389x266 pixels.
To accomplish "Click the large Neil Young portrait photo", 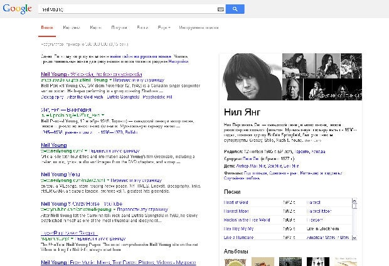I will [x=250, y=77].
